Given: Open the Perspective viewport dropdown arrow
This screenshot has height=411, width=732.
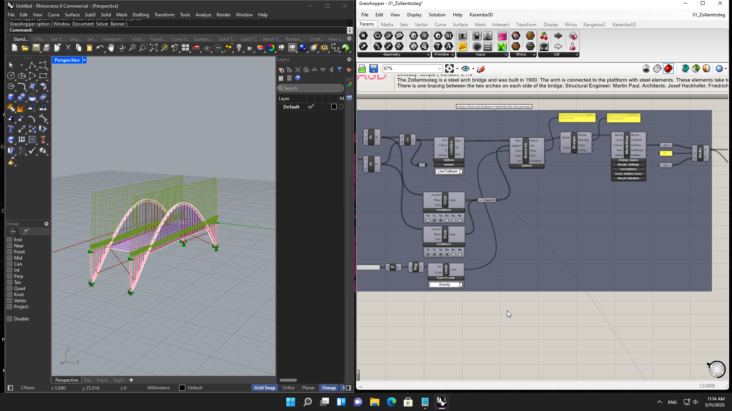Looking at the screenshot, I should tap(84, 60).
